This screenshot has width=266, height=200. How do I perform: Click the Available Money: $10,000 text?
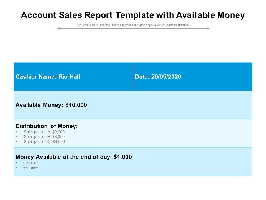(x=51, y=105)
